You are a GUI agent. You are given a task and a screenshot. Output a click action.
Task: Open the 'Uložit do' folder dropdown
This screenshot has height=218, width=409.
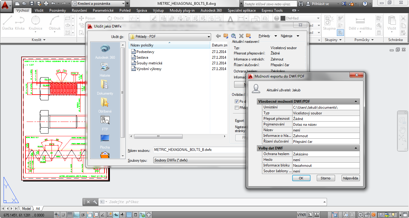[x=209, y=37]
